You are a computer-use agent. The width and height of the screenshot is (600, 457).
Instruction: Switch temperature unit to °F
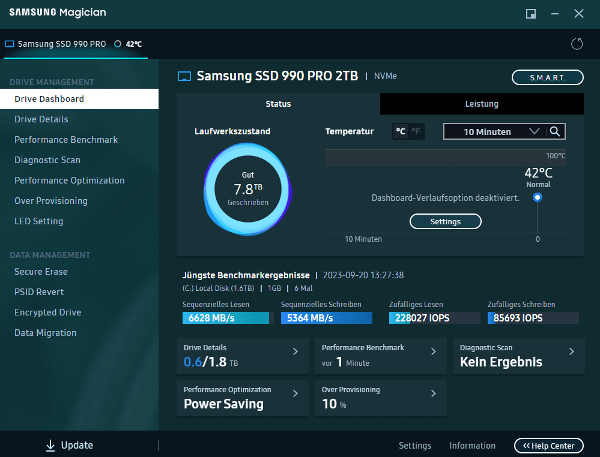(416, 131)
